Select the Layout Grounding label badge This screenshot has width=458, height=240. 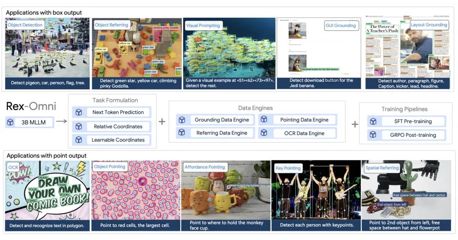[x=429, y=25]
